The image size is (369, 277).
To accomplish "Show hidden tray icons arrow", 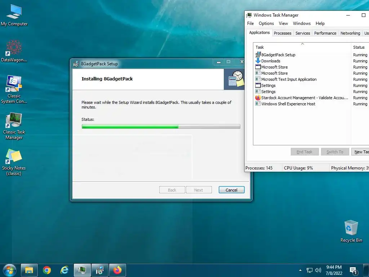I will click(x=300, y=270).
